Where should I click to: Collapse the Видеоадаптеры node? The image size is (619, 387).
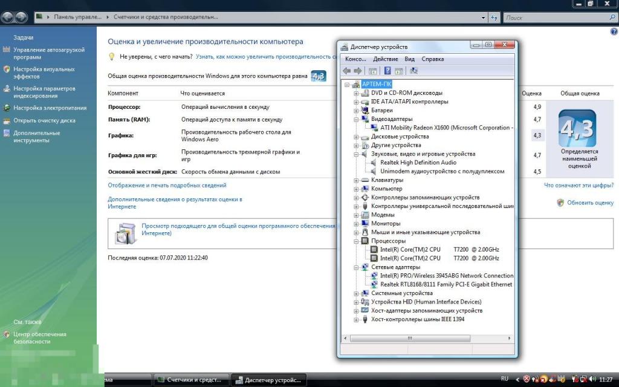click(x=356, y=119)
